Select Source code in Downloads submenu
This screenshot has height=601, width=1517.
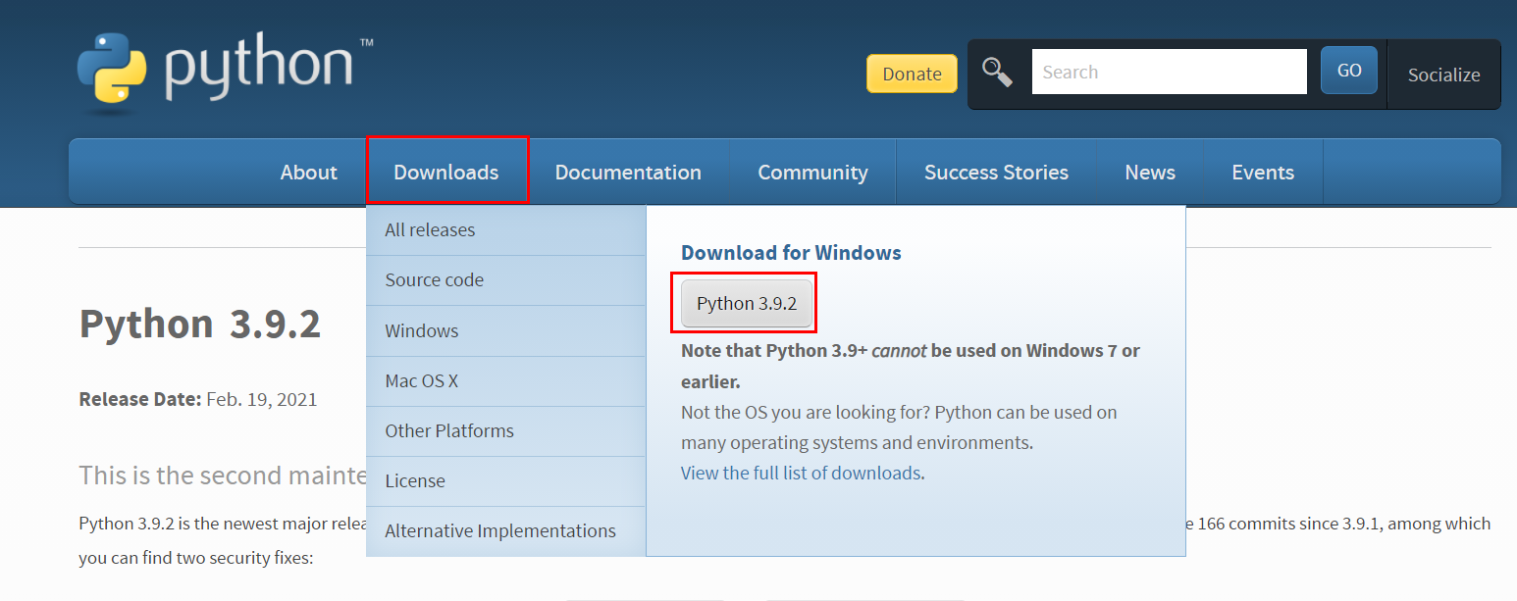point(505,280)
